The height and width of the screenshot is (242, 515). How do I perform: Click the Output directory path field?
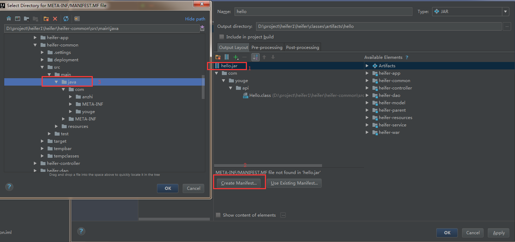(x=379, y=26)
